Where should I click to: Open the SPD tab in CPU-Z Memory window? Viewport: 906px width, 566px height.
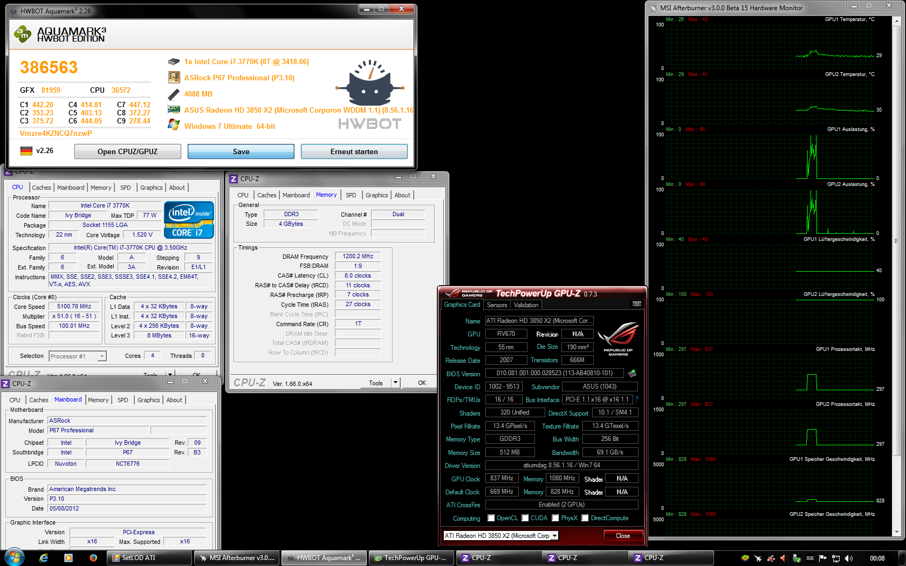351,195
